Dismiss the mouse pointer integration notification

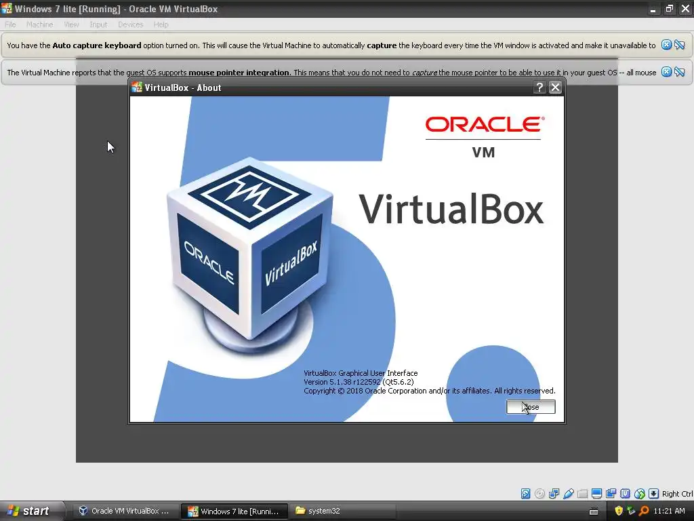(x=666, y=72)
